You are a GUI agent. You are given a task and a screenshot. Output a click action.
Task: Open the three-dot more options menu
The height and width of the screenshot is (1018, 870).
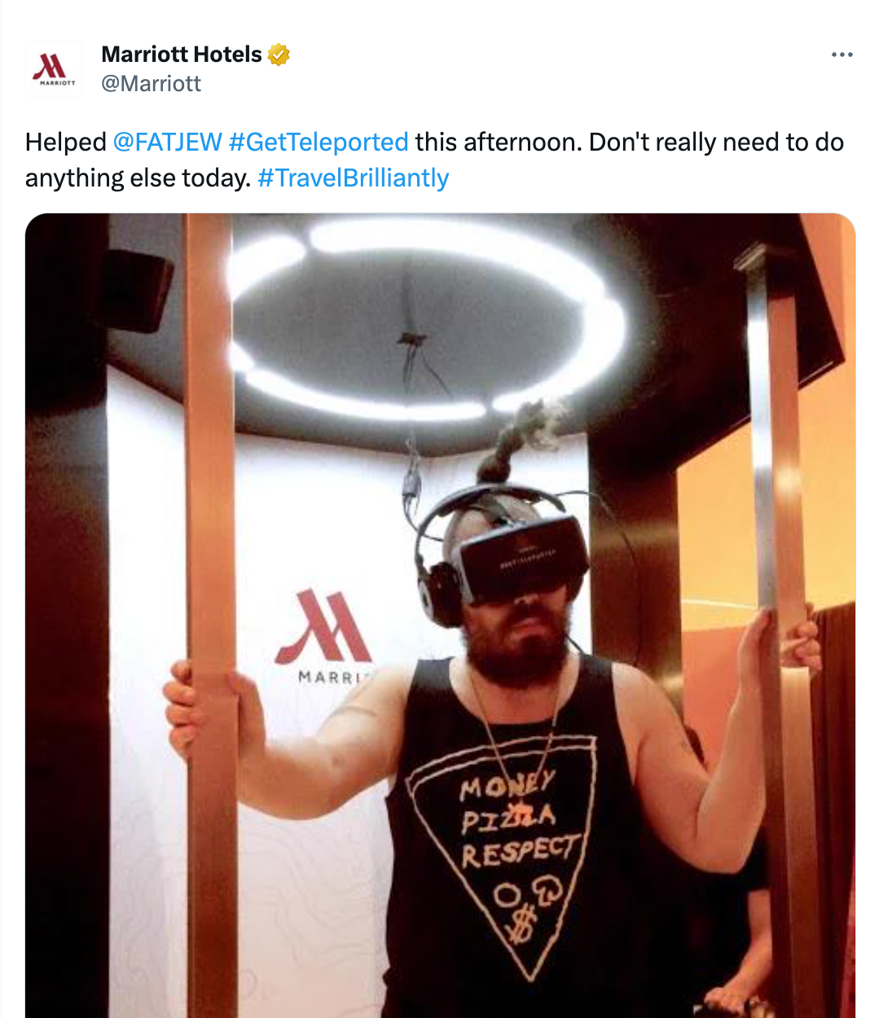[x=841, y=55]
